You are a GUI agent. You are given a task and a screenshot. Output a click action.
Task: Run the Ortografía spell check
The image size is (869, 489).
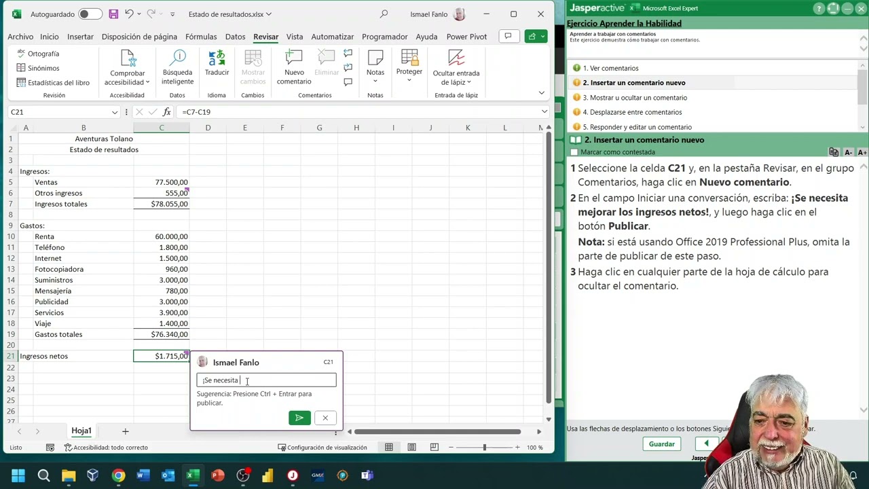tap(38, 54)
